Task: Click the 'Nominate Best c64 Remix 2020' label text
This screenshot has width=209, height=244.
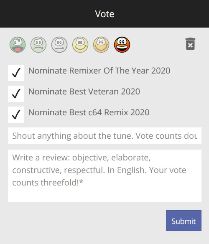Action: (89, 112)
